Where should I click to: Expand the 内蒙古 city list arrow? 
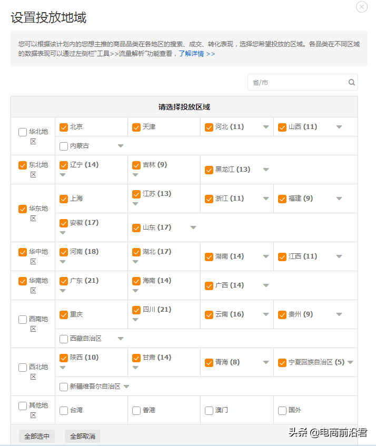tap(121, 146)
